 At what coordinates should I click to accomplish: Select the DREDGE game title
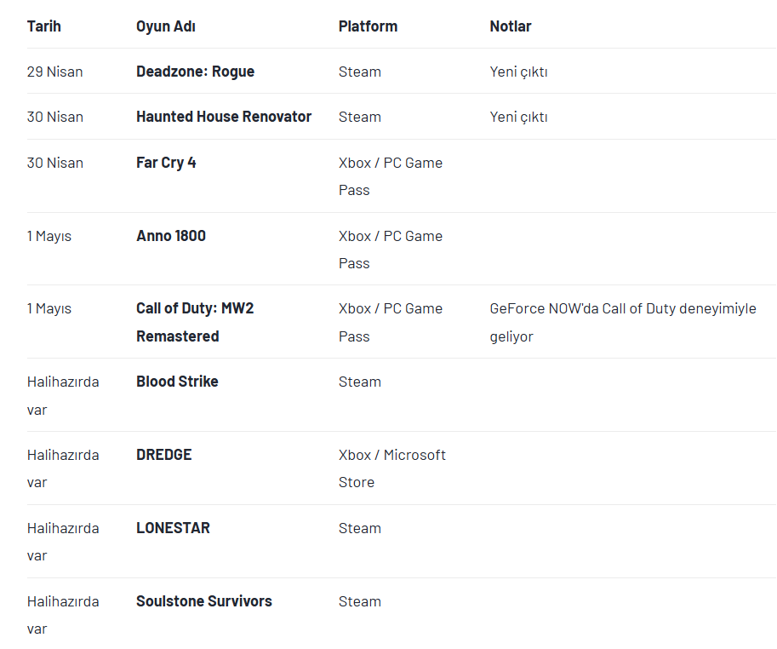pyautogui.click(x=163, y=455)
